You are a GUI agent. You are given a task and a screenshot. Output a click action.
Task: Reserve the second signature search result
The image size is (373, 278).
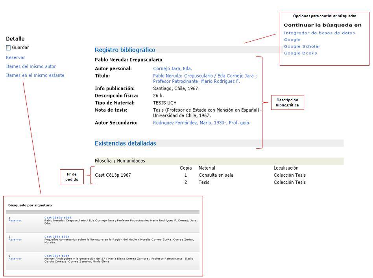[15, 240]
